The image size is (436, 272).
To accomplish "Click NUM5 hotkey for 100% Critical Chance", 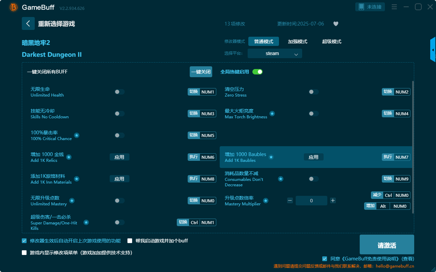I will pyautogui.click(x=202, y=135).
